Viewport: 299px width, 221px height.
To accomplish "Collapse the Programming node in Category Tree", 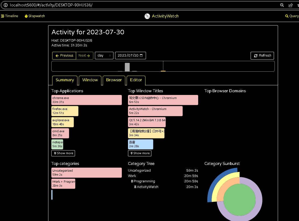I will (x=132, y=182).
